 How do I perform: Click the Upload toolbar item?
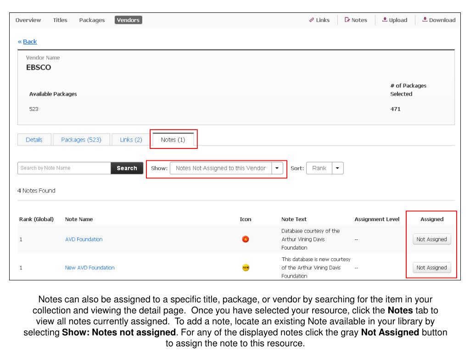point(395,20)
